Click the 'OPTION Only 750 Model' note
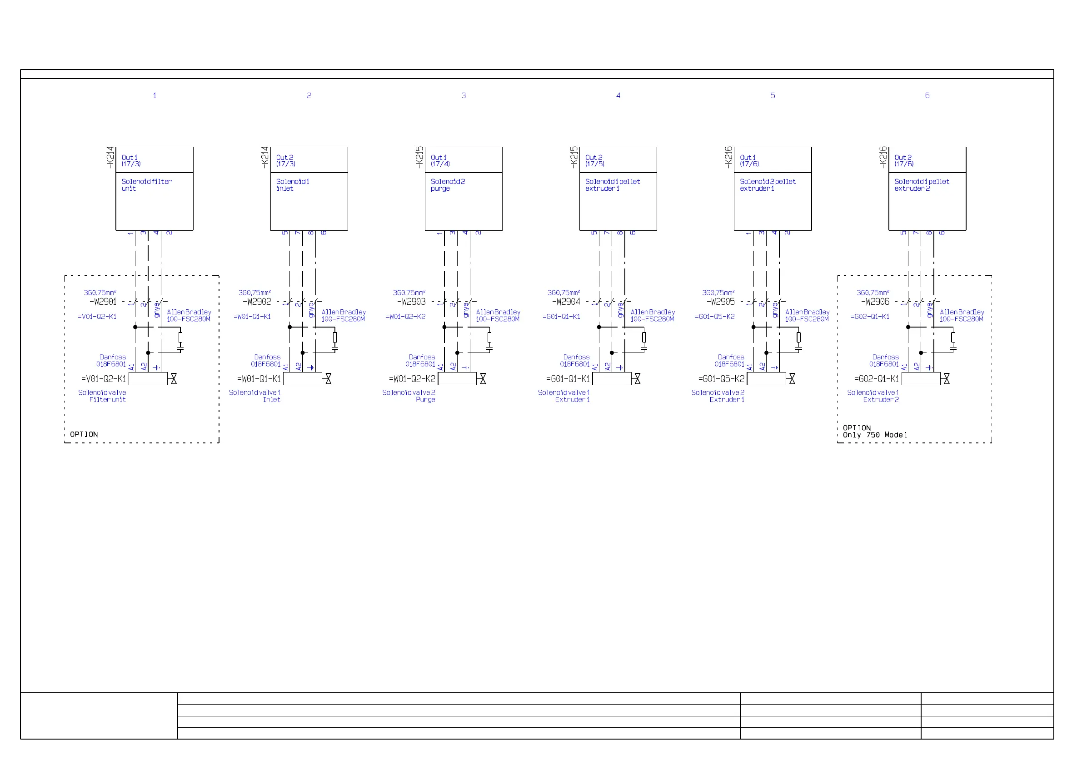 pyautogui.click(x=875, y=432)
